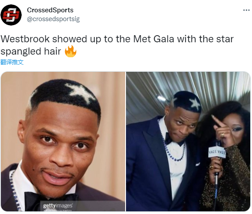Click the words spangled hair in tweet

tap(31, 52)
